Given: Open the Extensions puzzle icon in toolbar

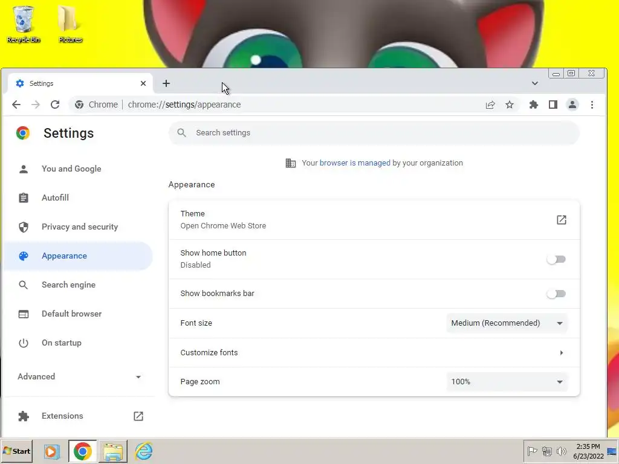Looking at the screenshot, I should pyautogui.click(x=534, y=105).
